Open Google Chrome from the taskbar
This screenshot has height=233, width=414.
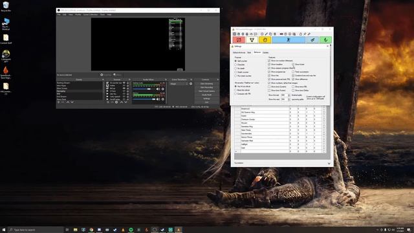coord(91,230)
